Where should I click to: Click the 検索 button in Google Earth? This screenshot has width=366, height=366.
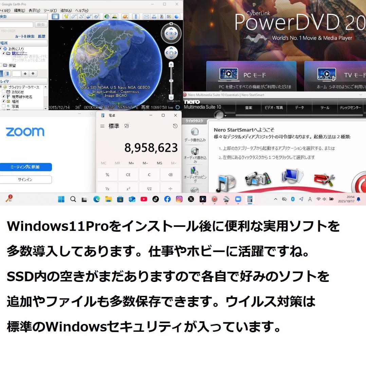[x=41, y=24]
